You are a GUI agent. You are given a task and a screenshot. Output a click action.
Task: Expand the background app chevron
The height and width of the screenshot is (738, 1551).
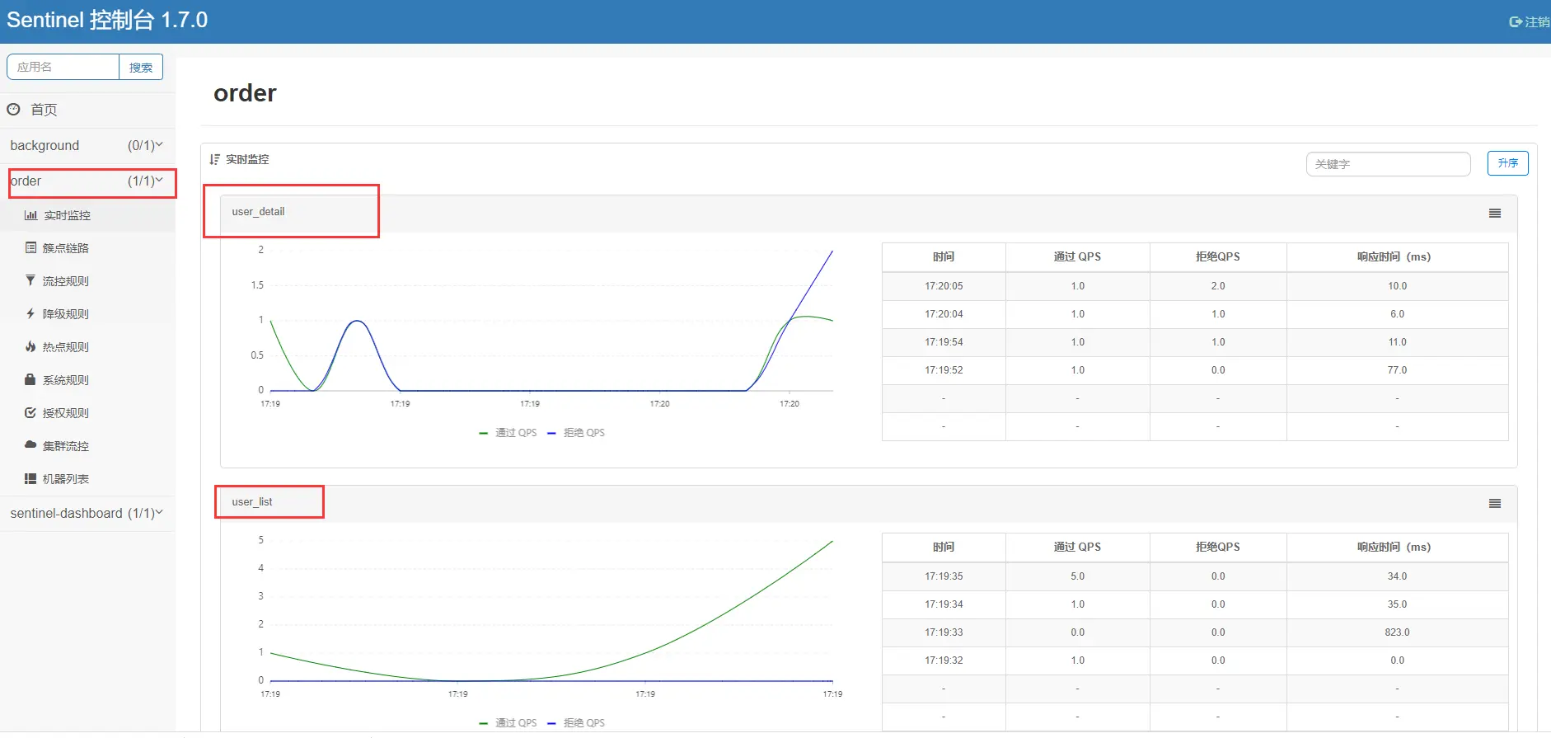159,144
